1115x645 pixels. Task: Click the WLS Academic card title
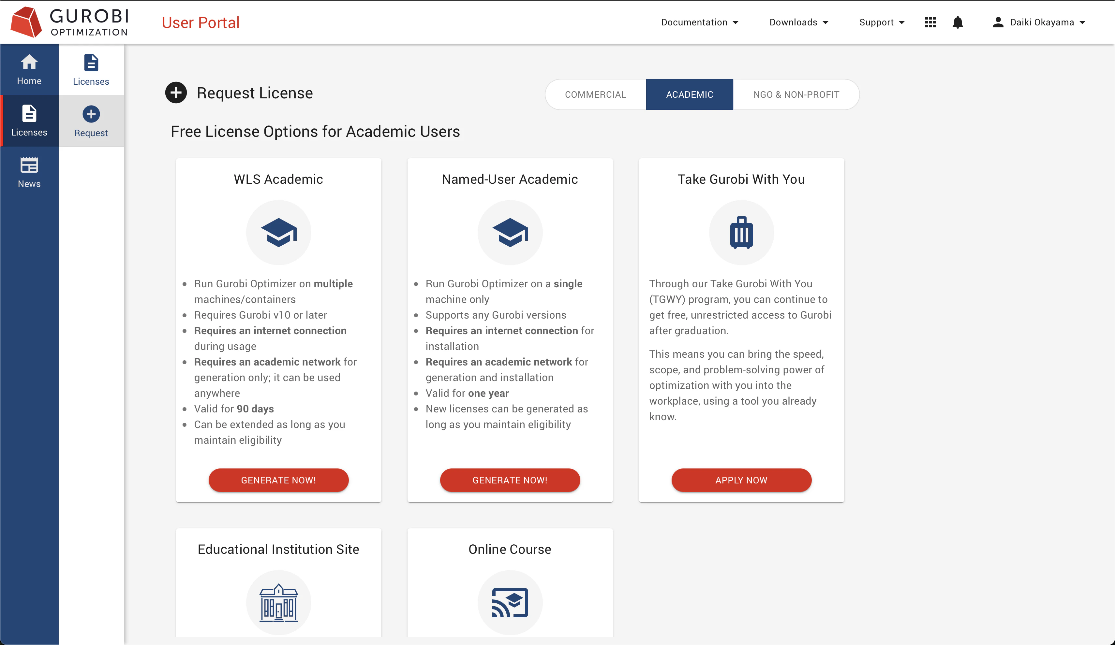(279, 179)
